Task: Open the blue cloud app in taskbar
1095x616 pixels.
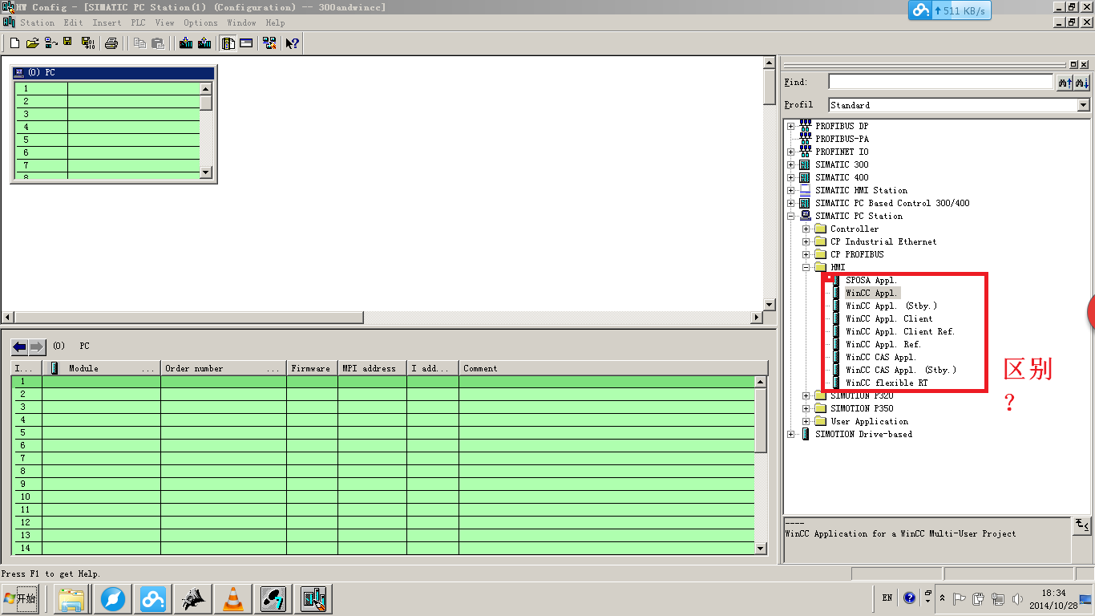Action: pyautogui.click(x=153, y=598)
